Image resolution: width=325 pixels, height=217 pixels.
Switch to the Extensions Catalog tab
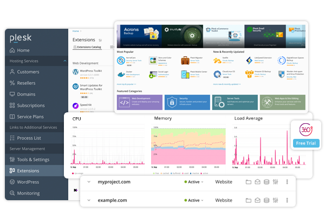(88, 48)
